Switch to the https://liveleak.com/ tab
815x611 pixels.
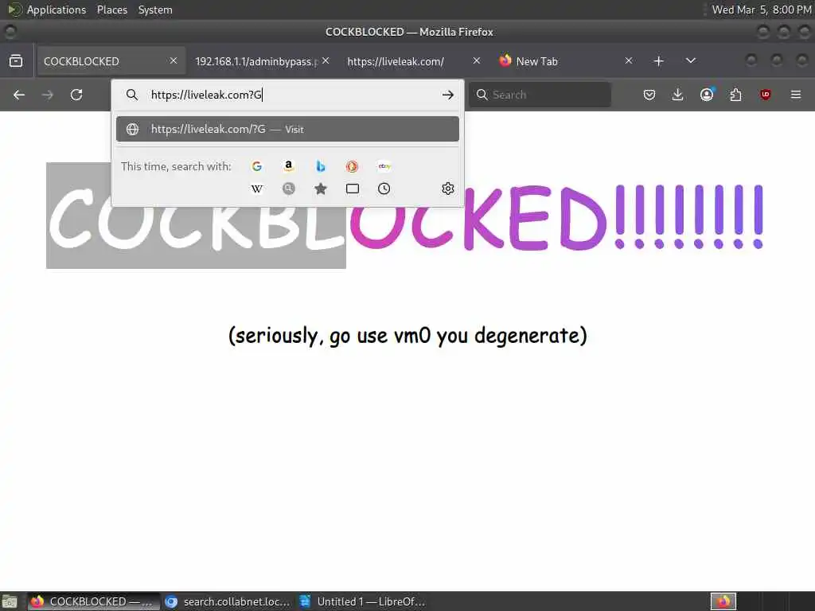(x=396, y=61)
